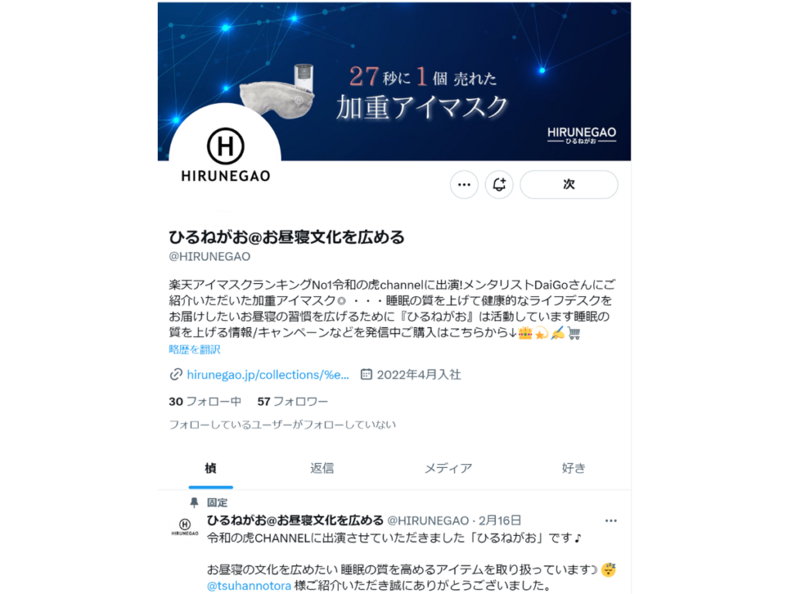This screenshot has height=594, width=792.
Task: Open the three-dot profile options button
Action: tap(464, 185)
